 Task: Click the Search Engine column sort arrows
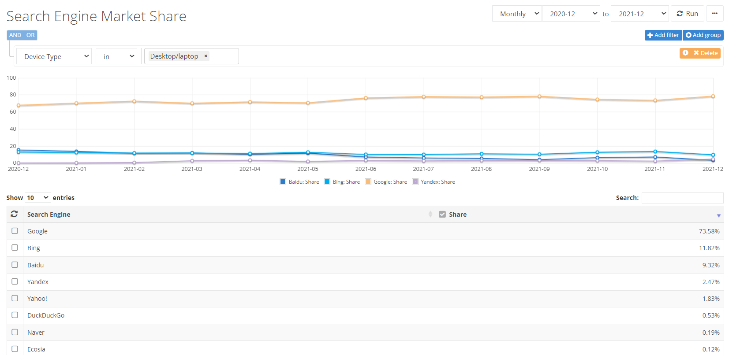[430, 214]
